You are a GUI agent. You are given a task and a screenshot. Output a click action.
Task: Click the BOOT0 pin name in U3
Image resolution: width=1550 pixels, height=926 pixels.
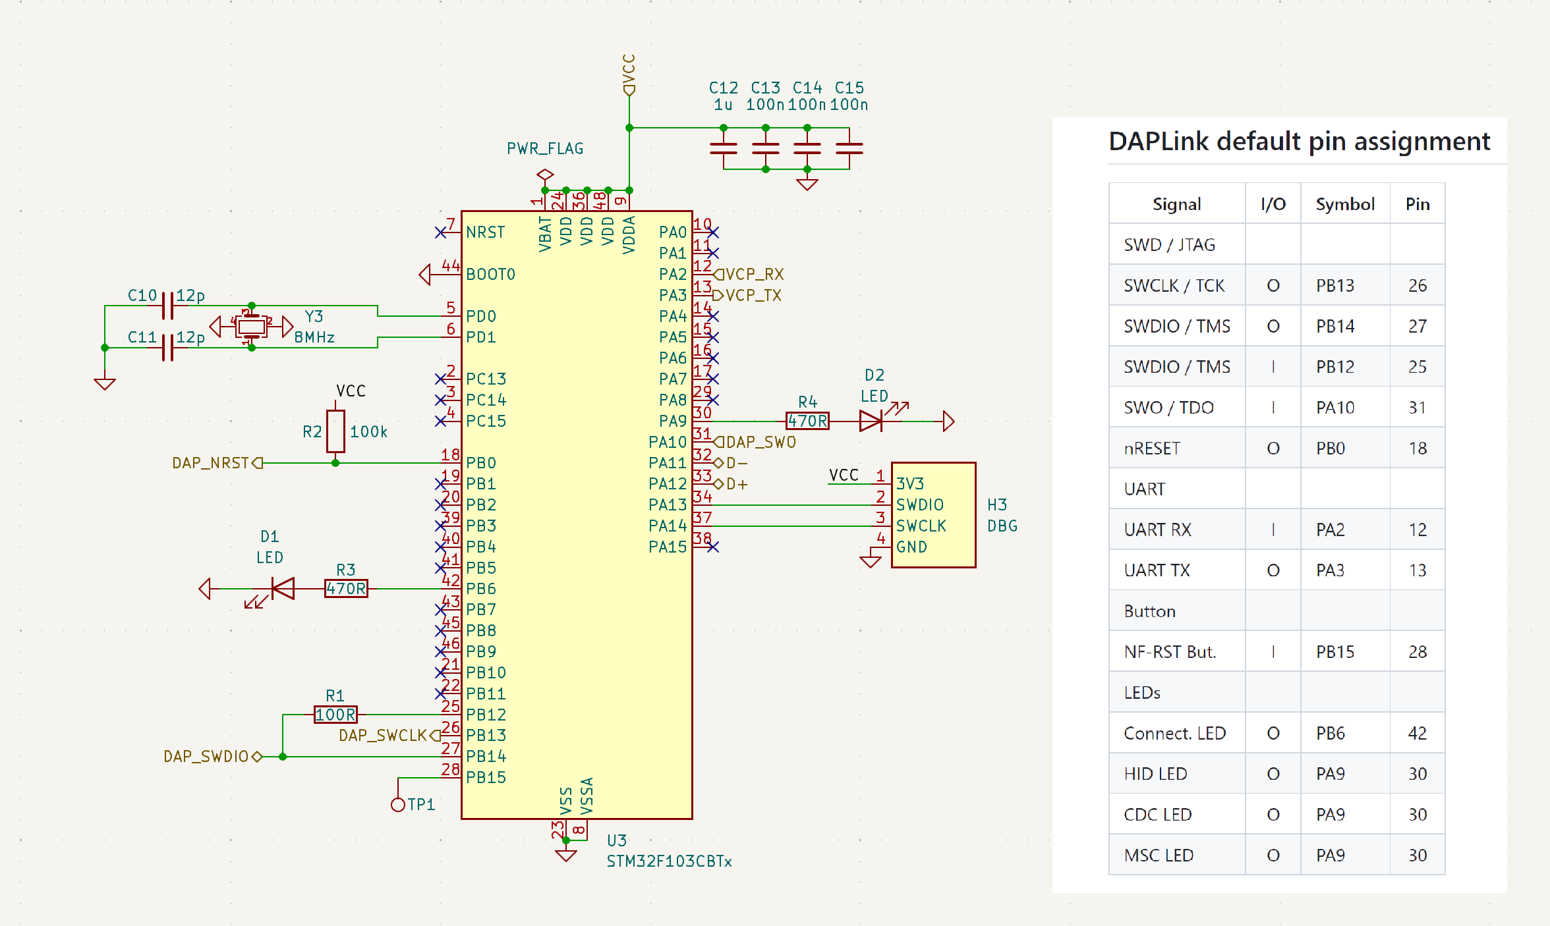click(491, 274)
